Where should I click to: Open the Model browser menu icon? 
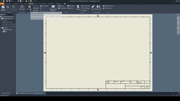15,15
